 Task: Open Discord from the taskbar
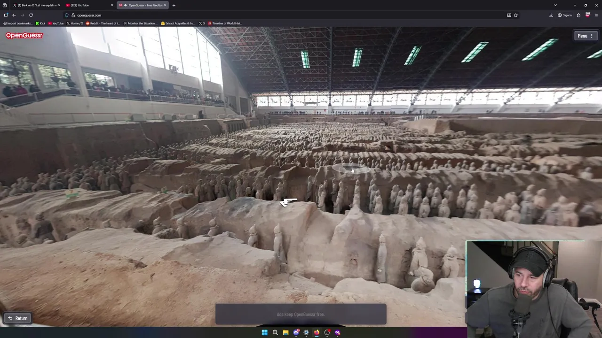pos(296,332)
